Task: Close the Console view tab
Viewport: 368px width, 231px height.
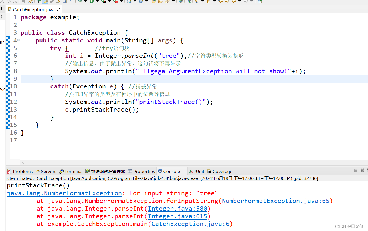Action: [x=184, y=171]
